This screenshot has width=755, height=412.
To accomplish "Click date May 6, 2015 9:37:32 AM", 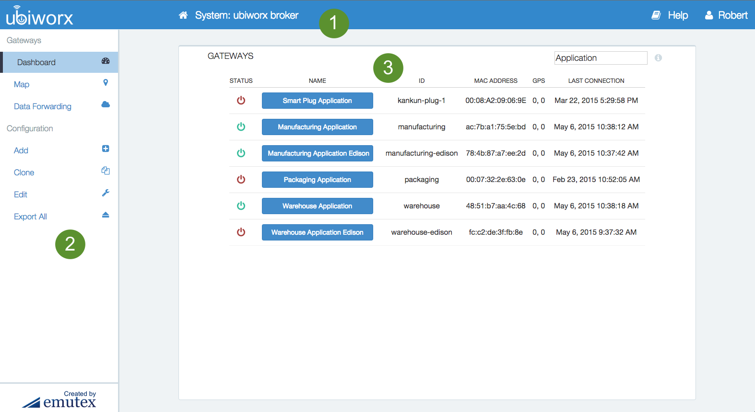I will (x=596, y=232).
